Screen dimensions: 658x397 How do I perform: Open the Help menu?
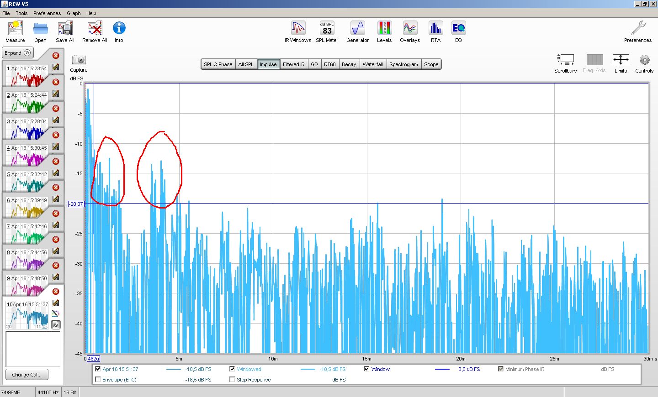click(91, 13)
